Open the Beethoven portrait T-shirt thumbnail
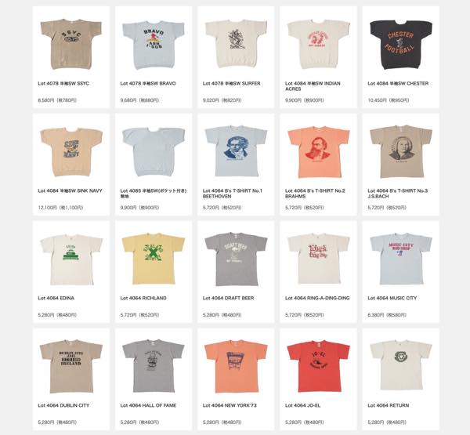 click(x=236, y=151)
